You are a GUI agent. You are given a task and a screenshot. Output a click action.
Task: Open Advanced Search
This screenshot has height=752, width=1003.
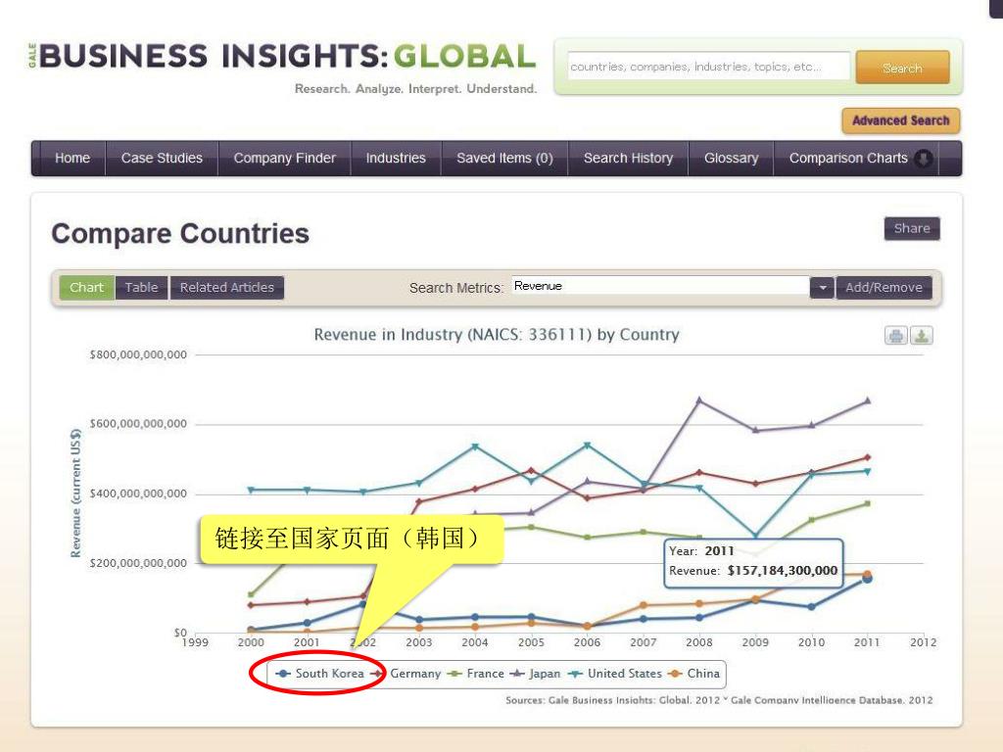[901, 120]
